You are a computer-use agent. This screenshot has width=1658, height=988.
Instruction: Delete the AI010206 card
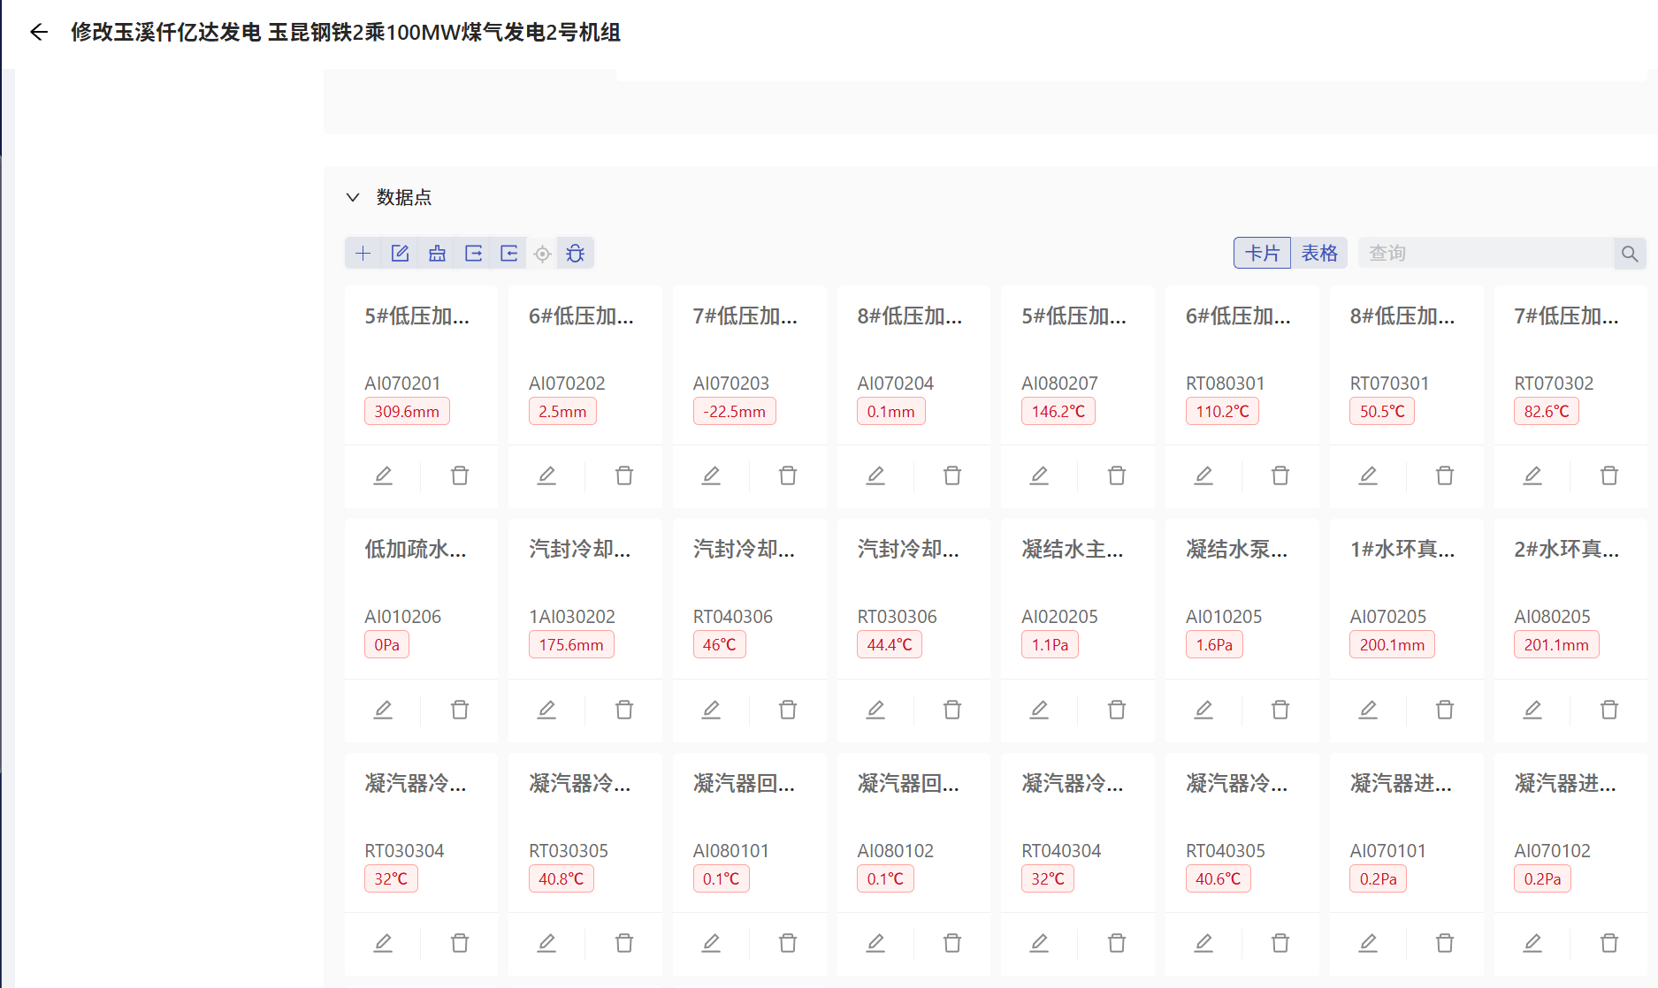point(460,710)
